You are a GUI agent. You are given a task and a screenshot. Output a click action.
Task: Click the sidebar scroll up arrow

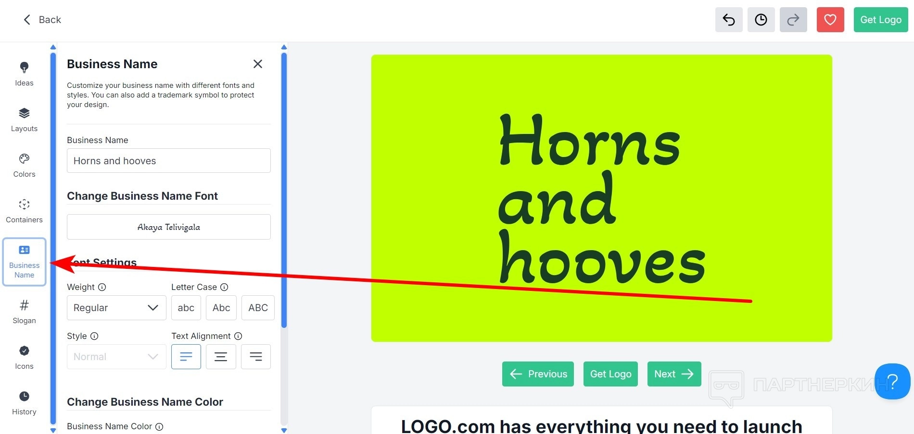pyautogui.click(x=53, y=47)
